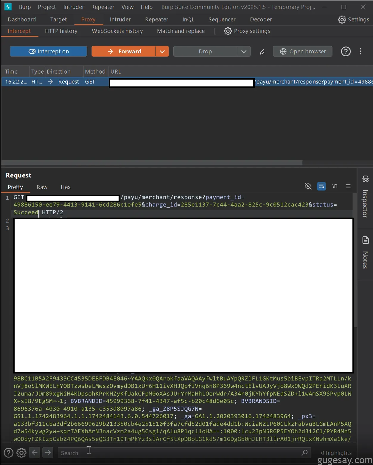Open the Help menu
The image size is (373, 465).
click(147, 7)
